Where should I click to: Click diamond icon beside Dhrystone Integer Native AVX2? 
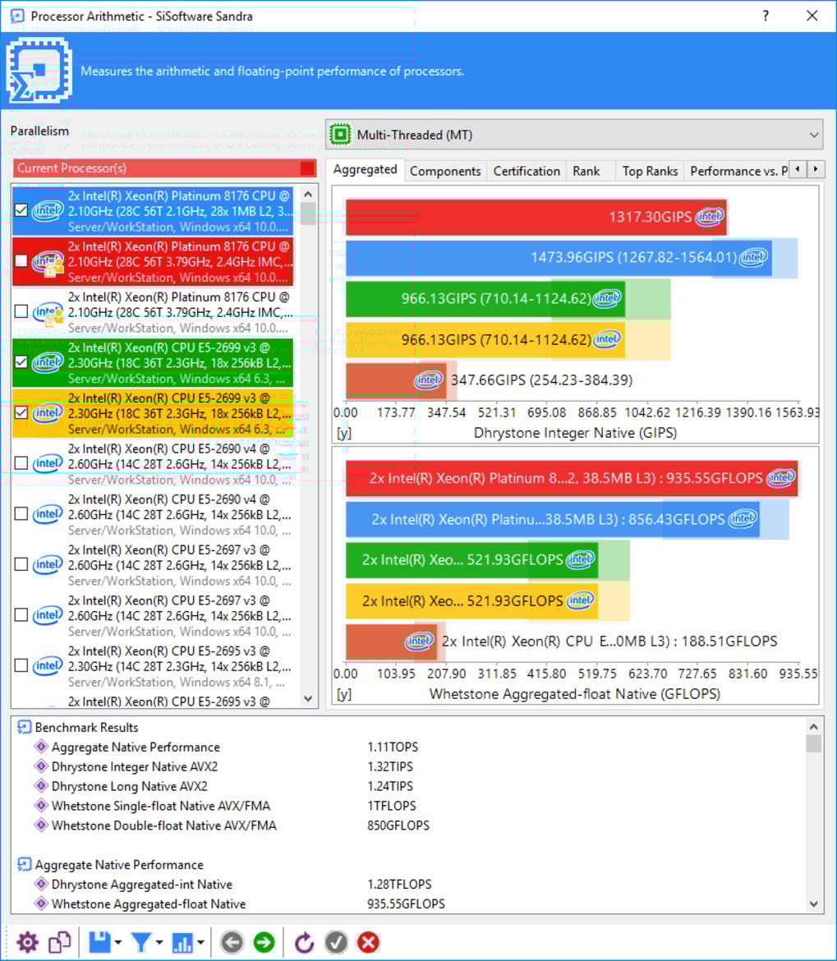point(41,766)
